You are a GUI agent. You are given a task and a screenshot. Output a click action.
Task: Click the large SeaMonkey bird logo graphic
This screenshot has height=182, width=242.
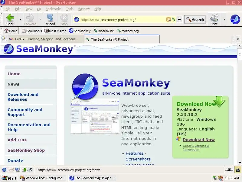click(x=85, y=86)
